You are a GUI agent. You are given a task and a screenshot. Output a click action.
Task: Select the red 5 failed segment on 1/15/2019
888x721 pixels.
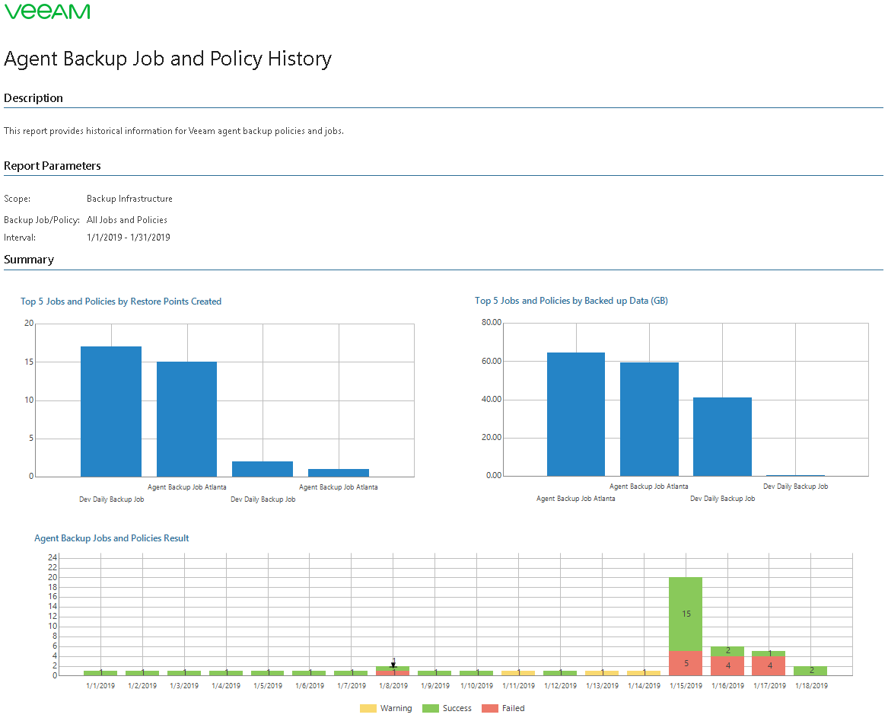pos(686,663)
